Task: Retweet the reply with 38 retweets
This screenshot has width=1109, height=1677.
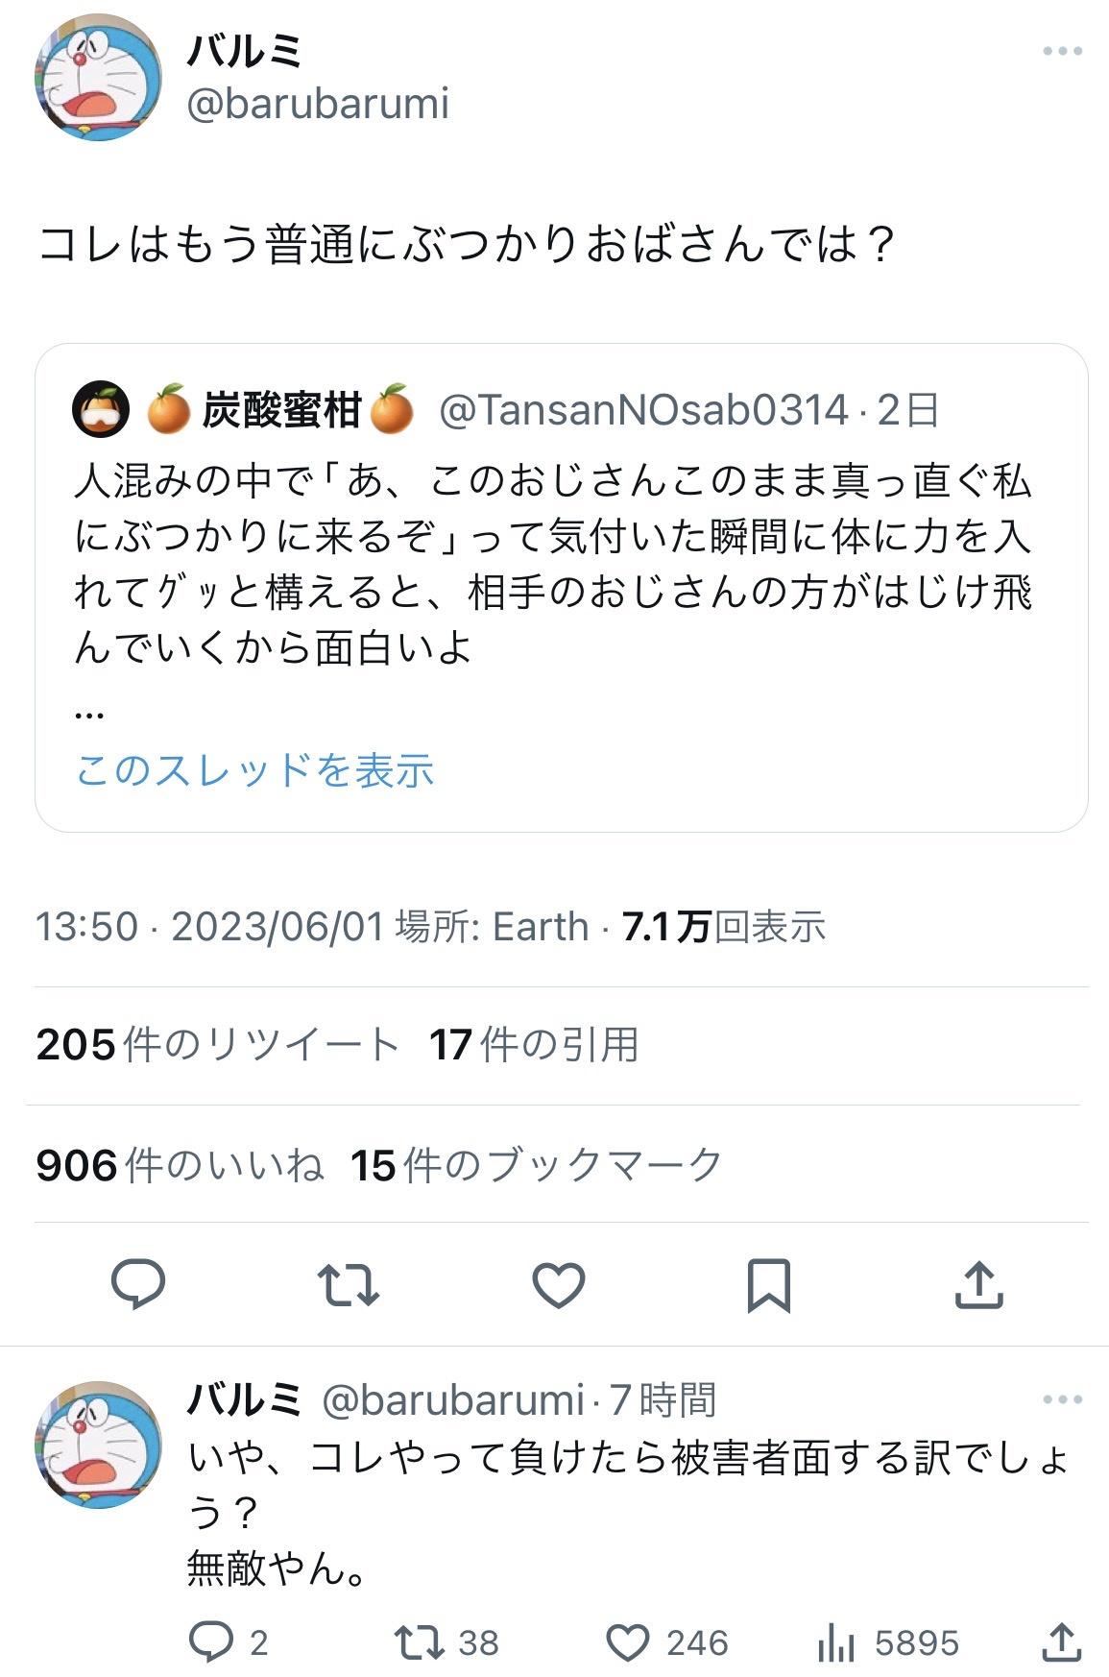Action: (x=419, y=1642)
